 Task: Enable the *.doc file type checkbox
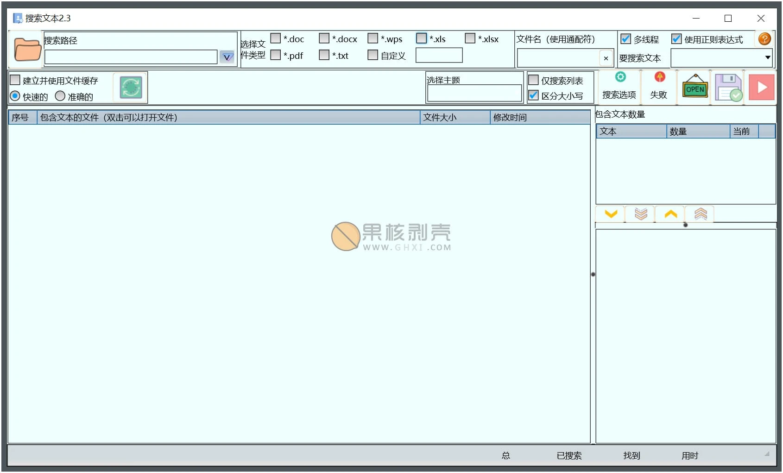click(x=276, y=38)
